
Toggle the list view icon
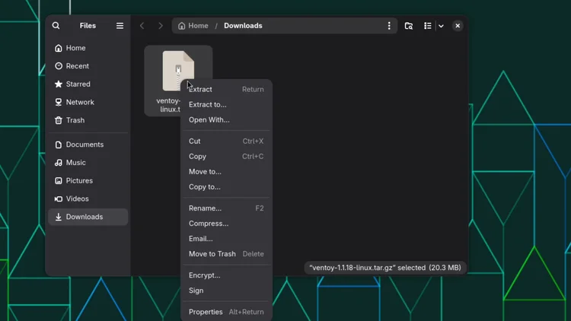pos(428,26)
